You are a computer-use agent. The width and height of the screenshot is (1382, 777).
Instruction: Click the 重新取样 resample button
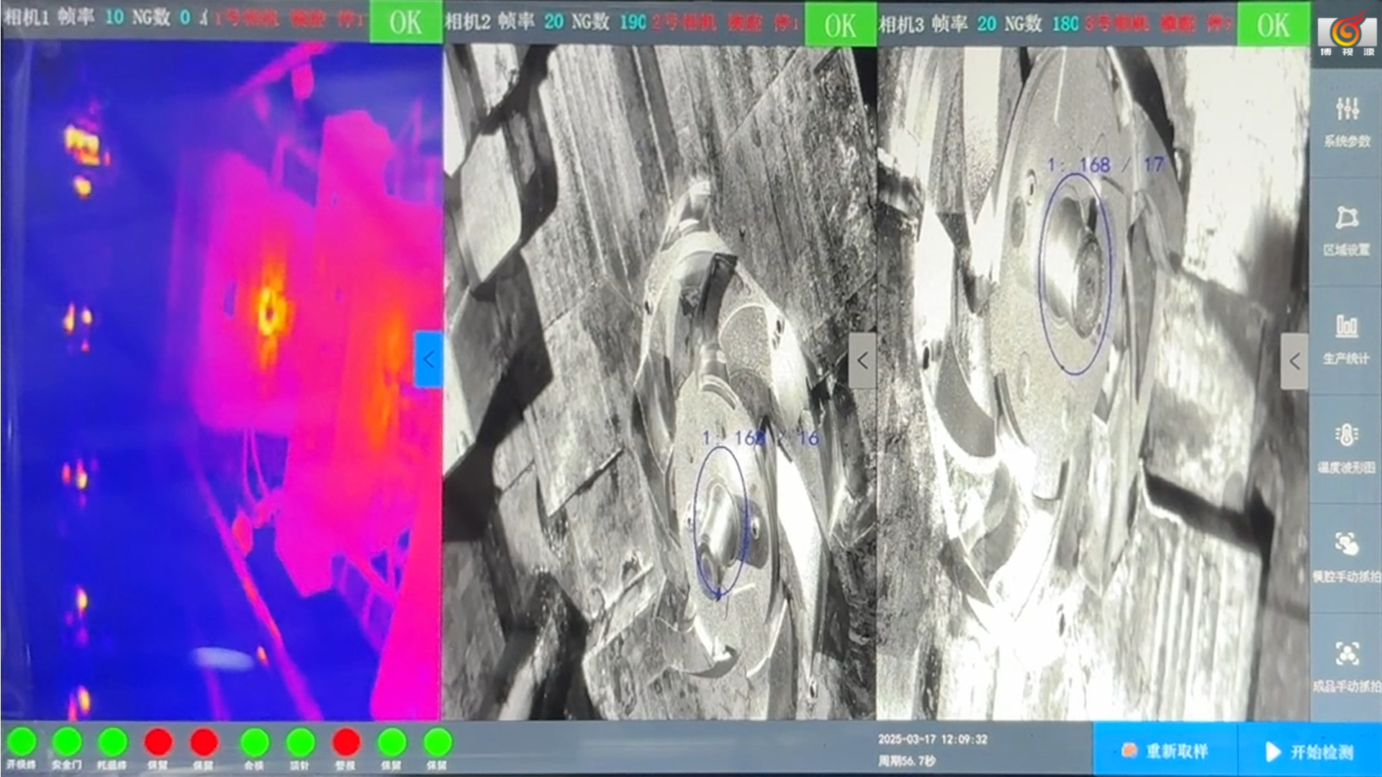1165,751
